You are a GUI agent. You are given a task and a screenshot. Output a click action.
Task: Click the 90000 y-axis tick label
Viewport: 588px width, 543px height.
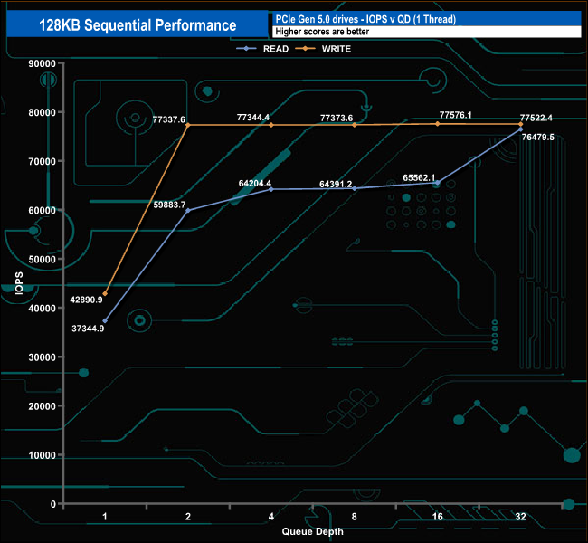coord(42,63)
